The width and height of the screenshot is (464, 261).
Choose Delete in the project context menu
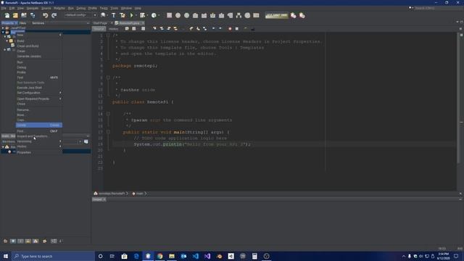tap(38, 125)
